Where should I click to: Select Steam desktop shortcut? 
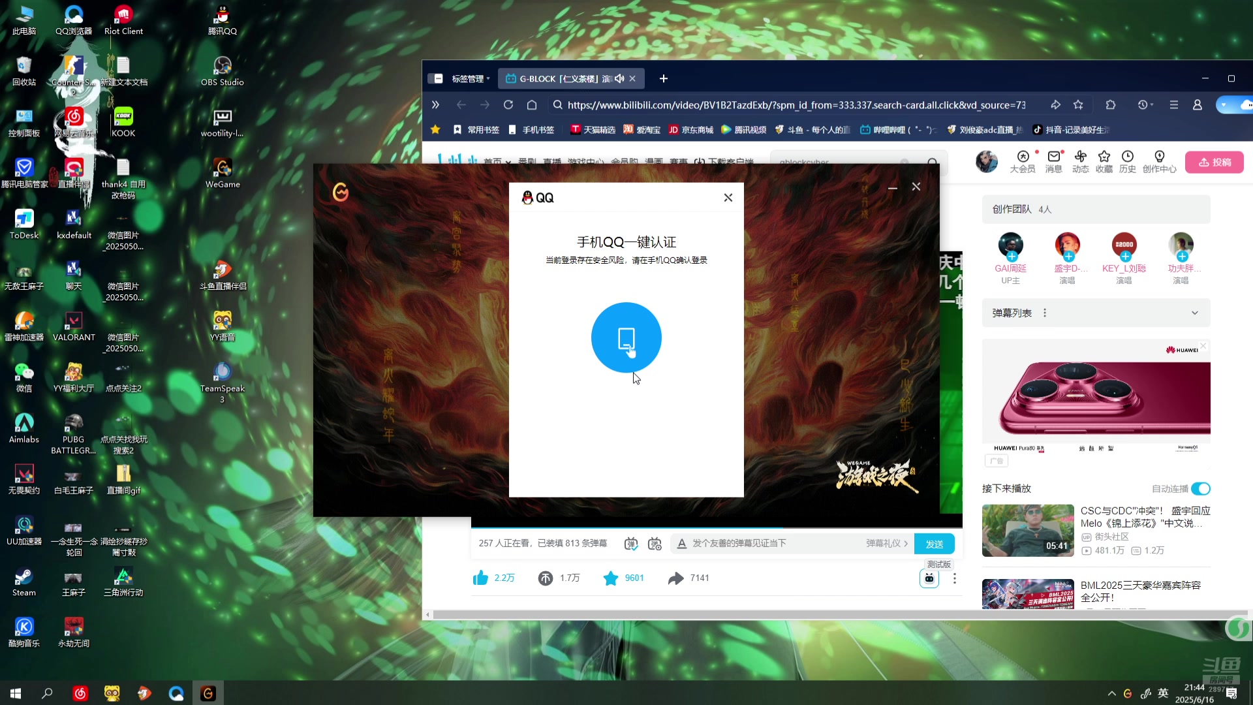click(24, 582)
